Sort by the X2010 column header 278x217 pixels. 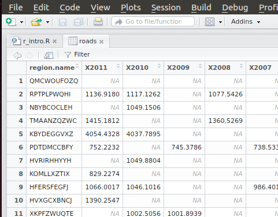click(143, 68)
